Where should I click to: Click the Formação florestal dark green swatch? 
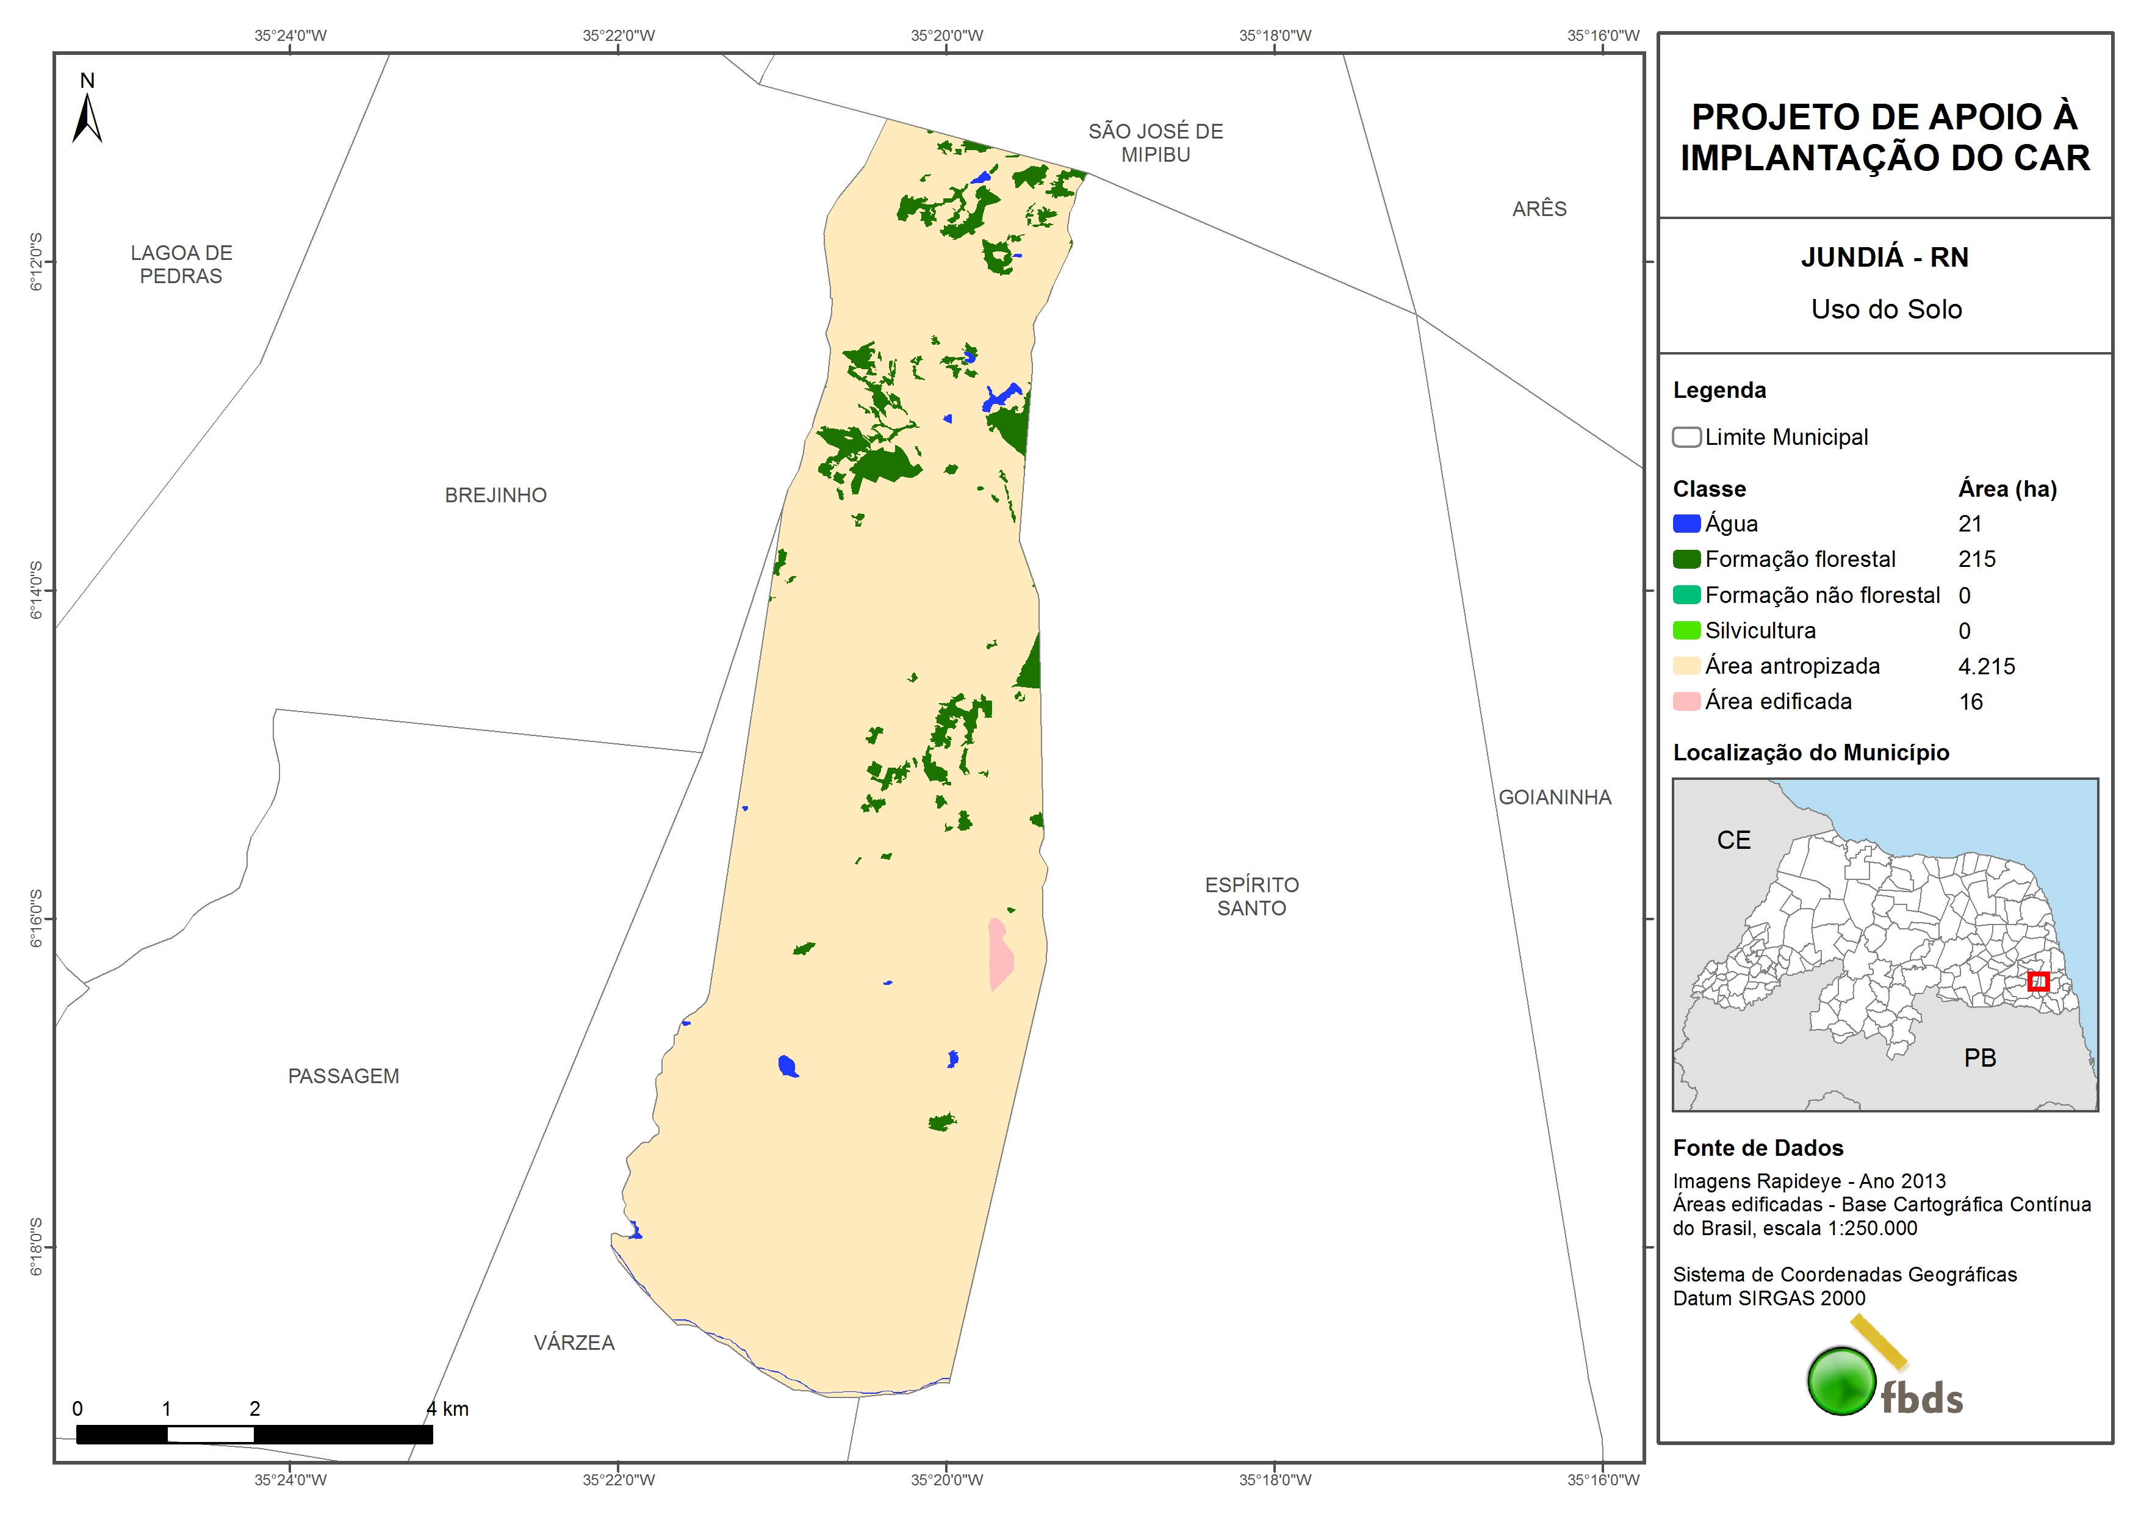coord(1686,560)
